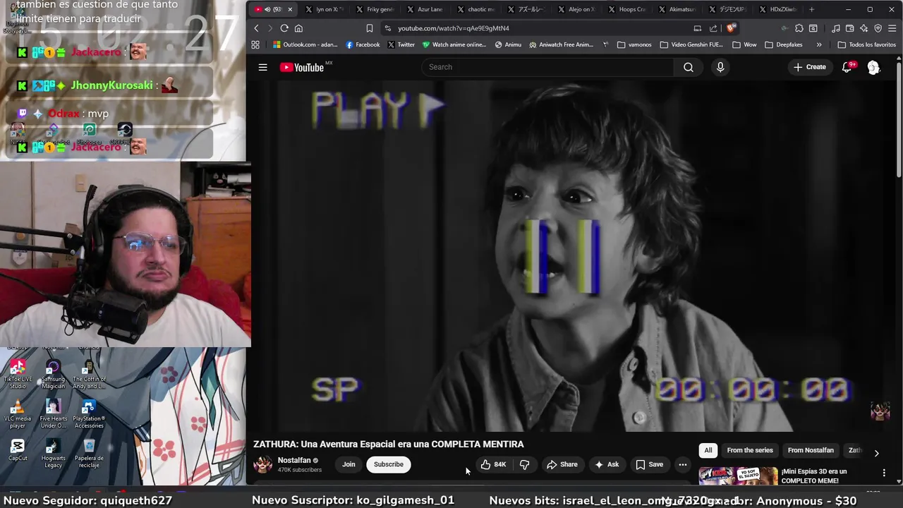Dislike the video with thumbs down
The height and width of the screenshot is (508, 903).
click(x=524, y=464)
